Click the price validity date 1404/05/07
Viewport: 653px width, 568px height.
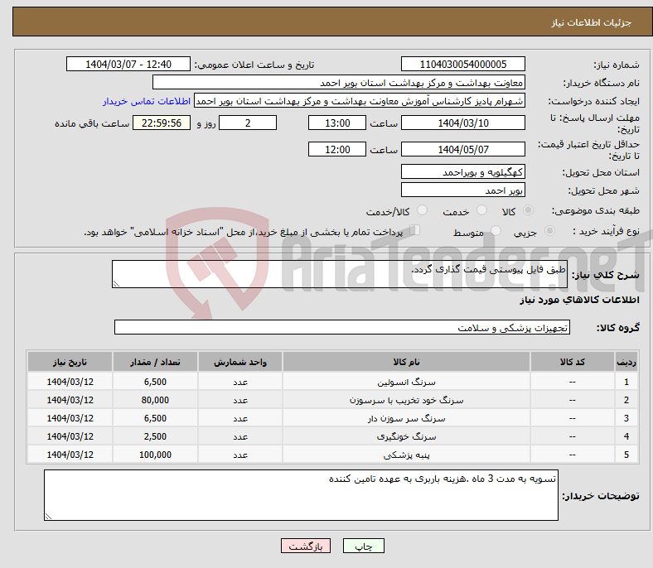pos(463,149)
